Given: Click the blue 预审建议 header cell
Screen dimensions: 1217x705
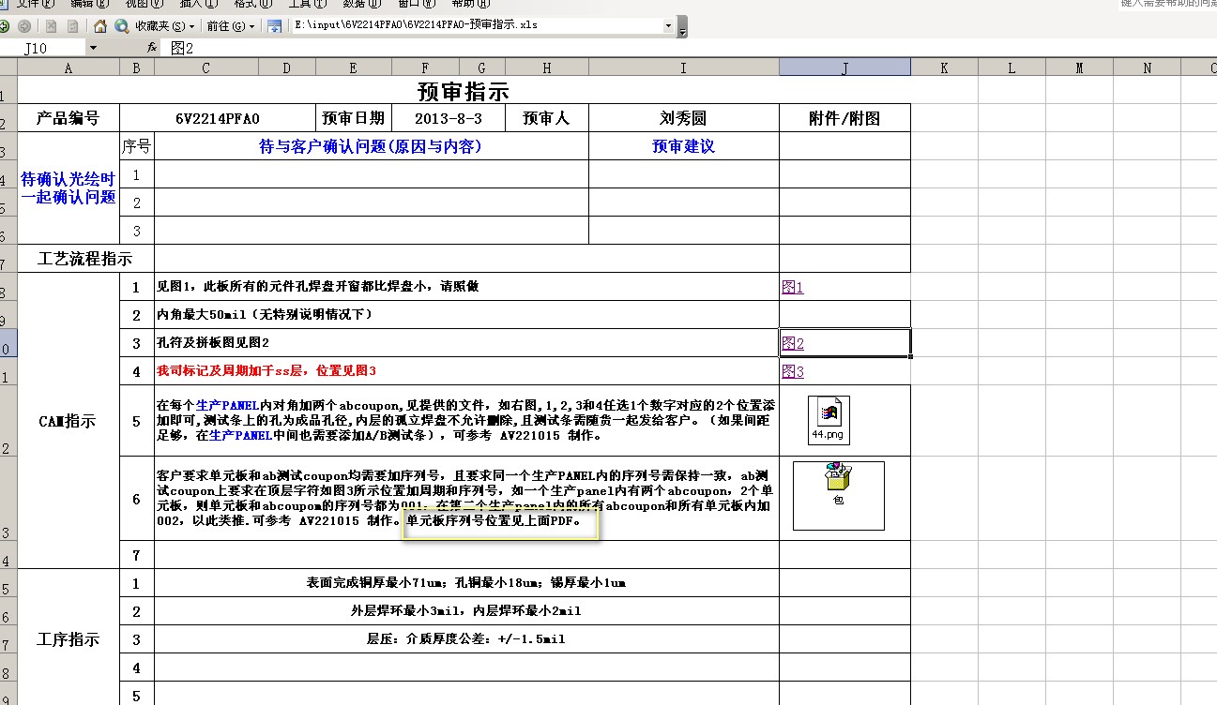Looking at the screenshot, I should pyautogui.click(x=683, y=146).
